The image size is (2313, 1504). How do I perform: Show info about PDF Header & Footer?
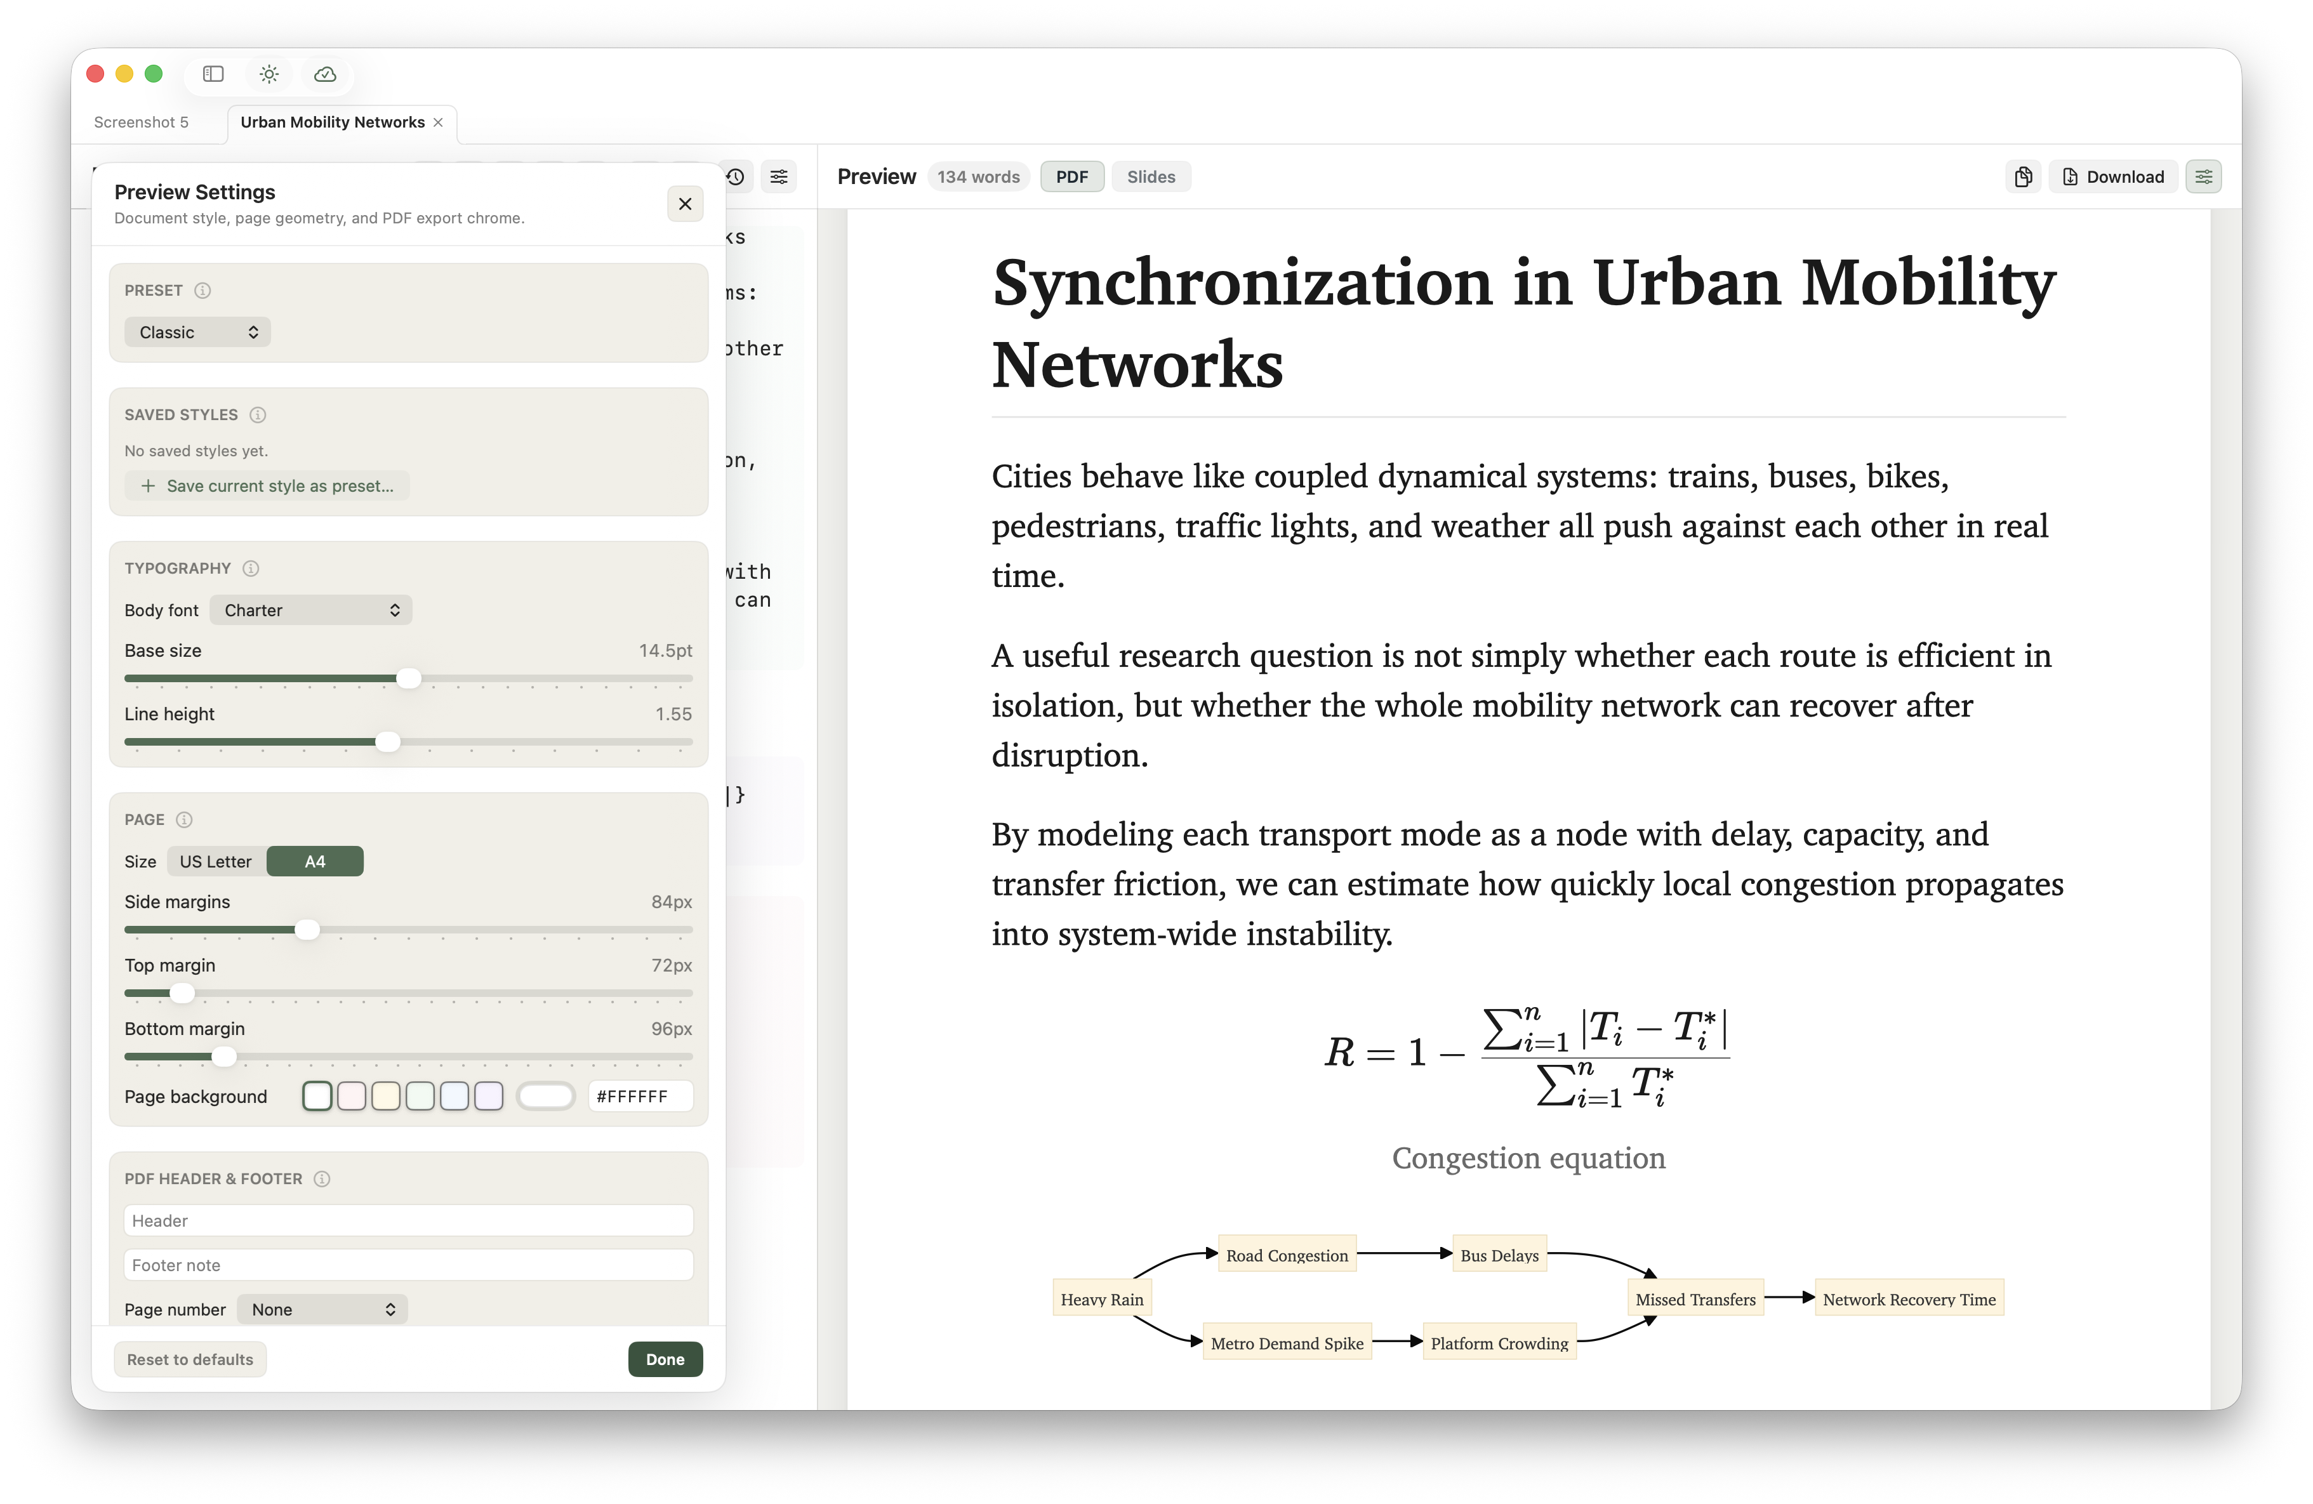point(322,1180)
